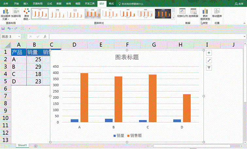Open the Name Box dropdown arrow
Viewport: 247px width, 149px height.
click(x=20, y=37)
